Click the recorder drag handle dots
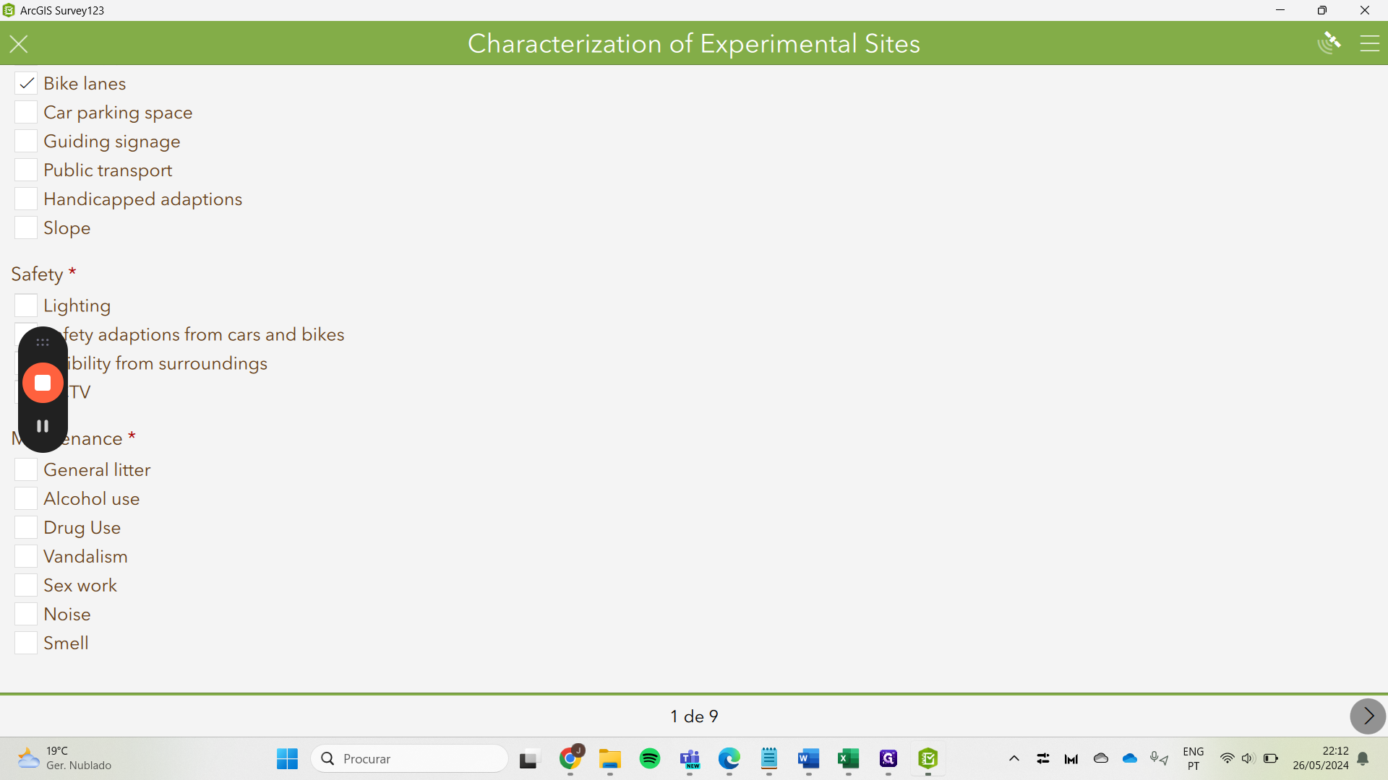The width and height of the screenshot is (1388, 780). pyautogui.click(x=43, y=342)
